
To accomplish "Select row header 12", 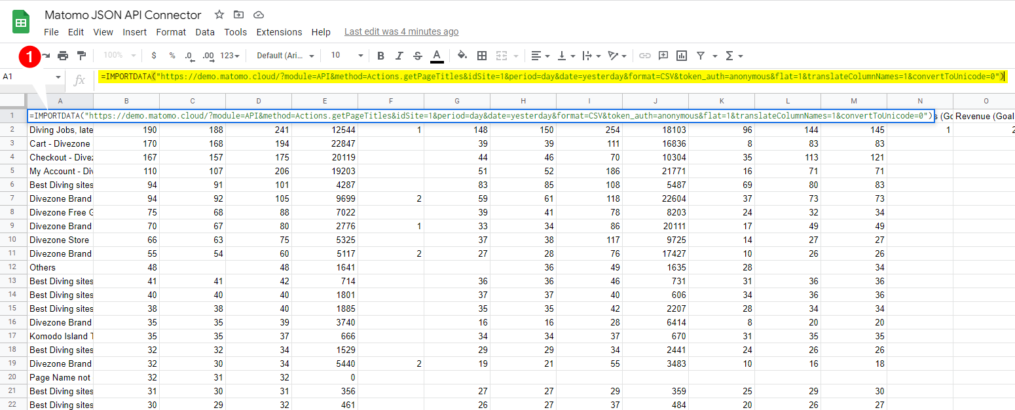I will (13, 267).
